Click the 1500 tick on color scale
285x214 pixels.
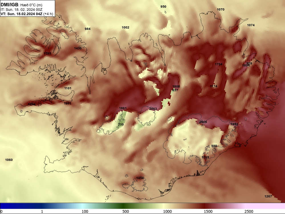click(x=208, y=211)
